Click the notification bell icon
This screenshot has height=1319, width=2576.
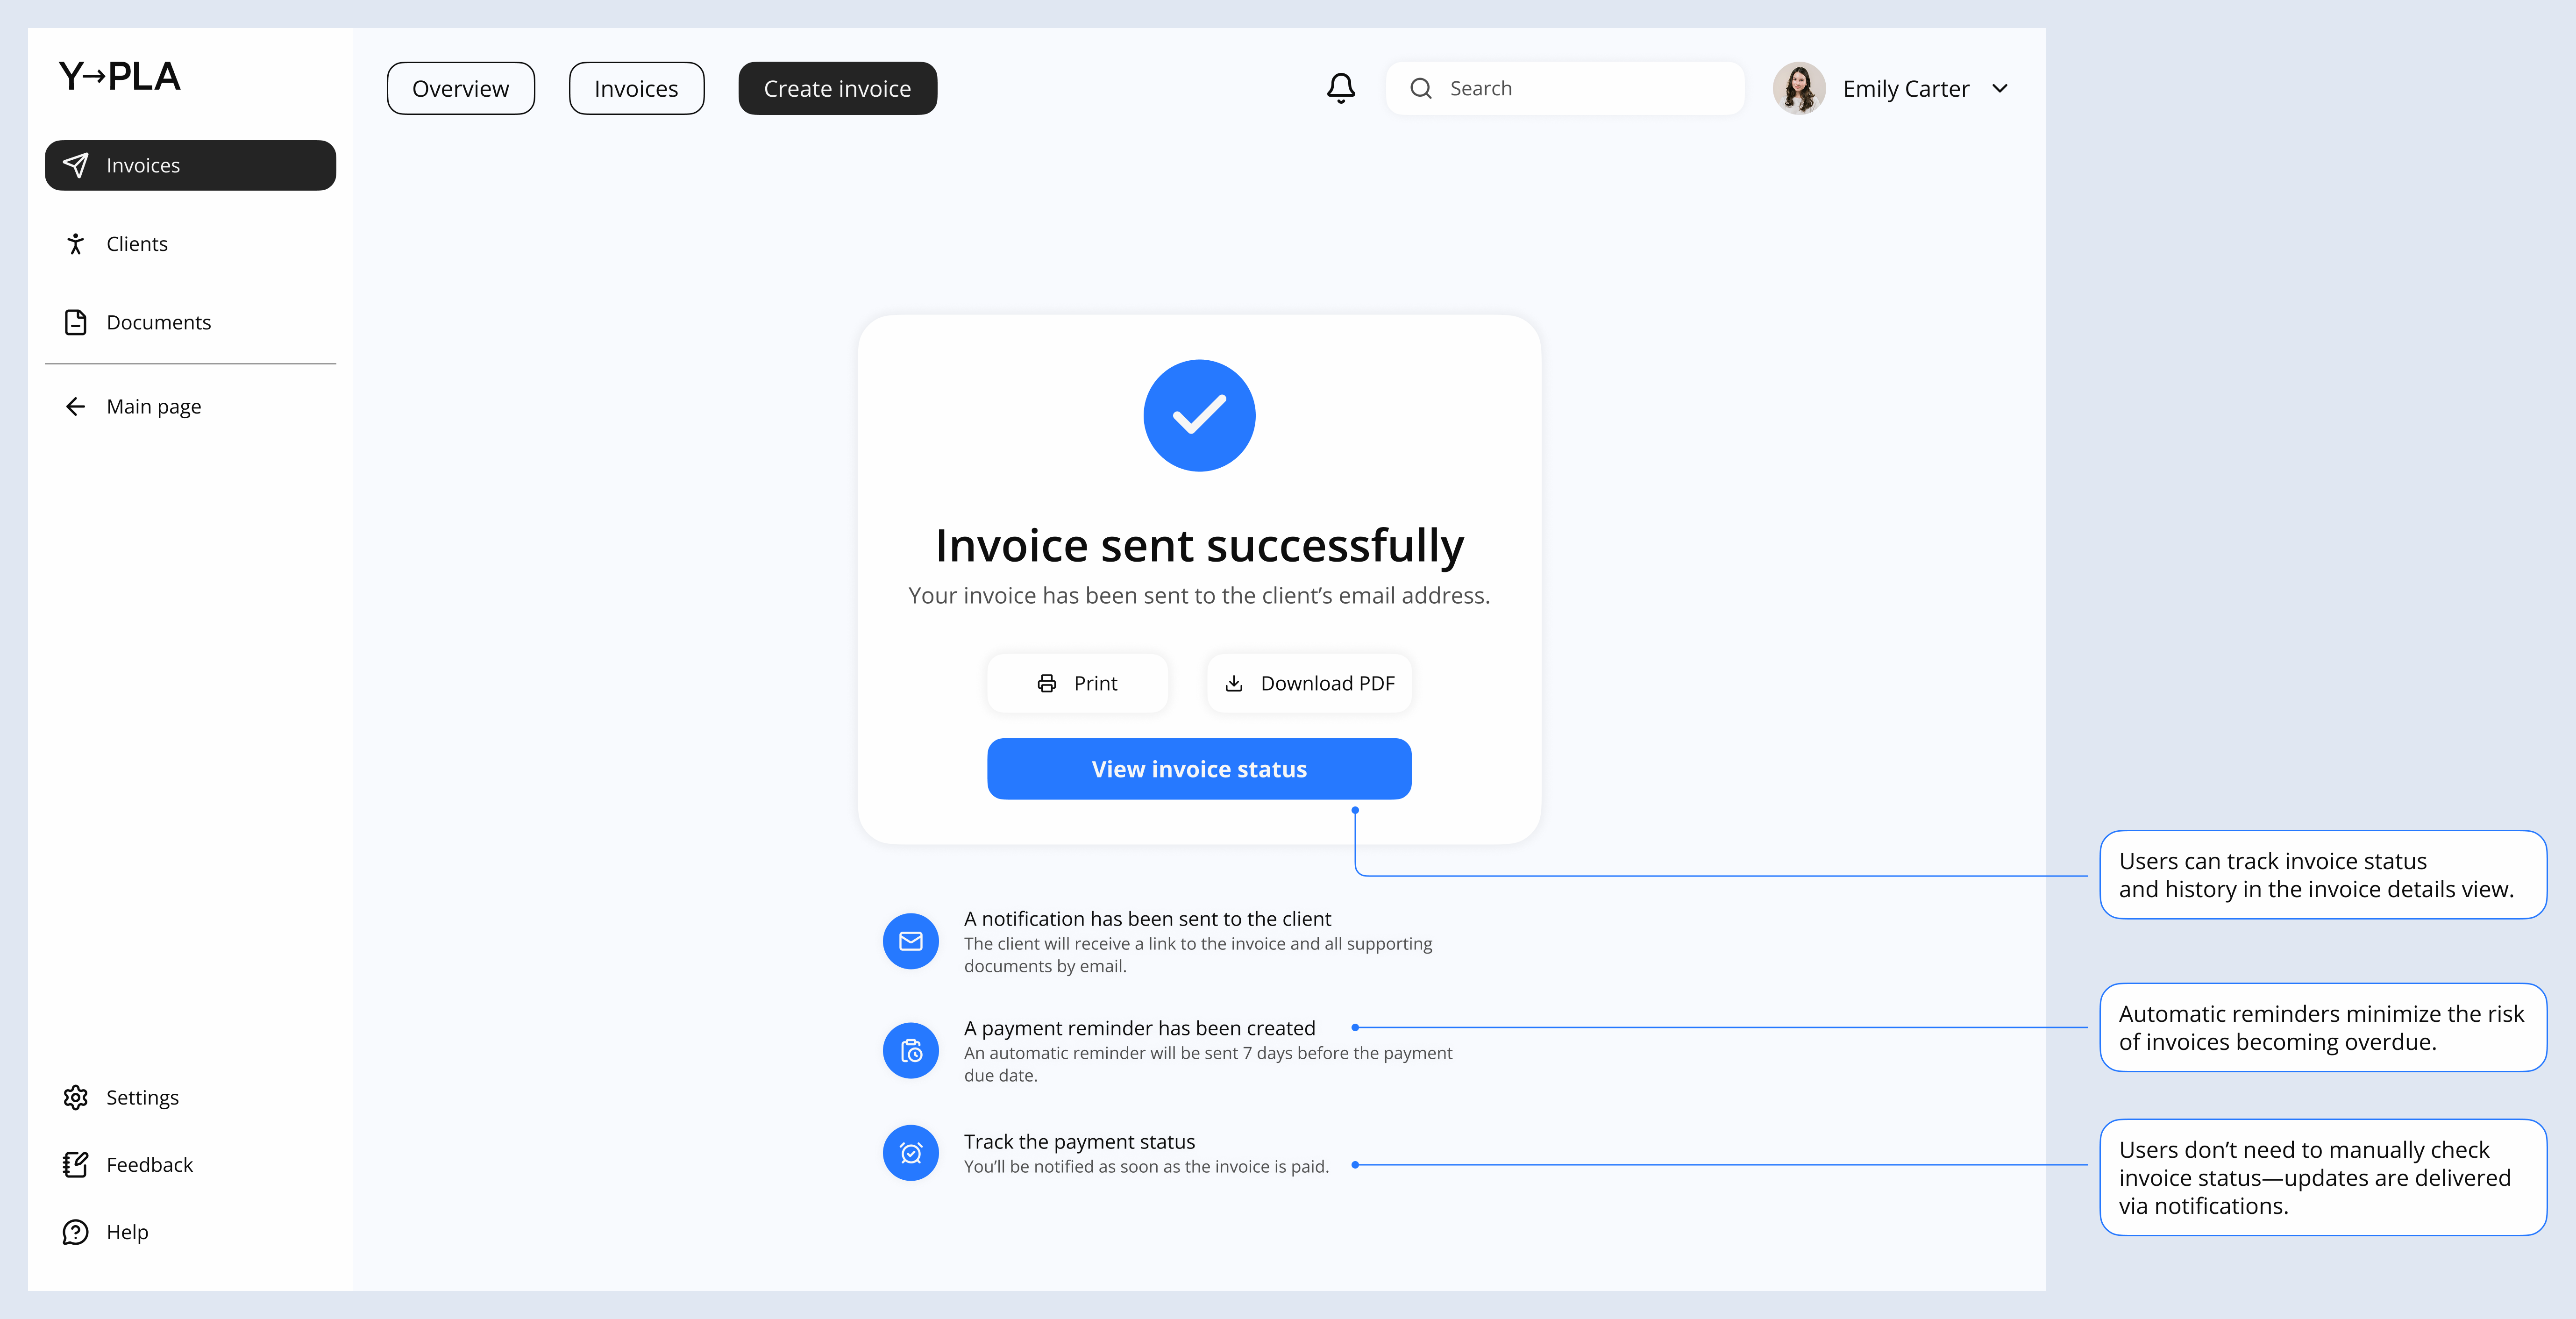pyautogui.click(x=1340, y=88)
